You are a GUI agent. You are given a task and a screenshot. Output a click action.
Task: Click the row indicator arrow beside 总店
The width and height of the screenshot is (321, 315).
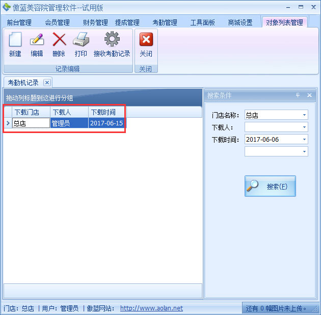coord(8,123)
